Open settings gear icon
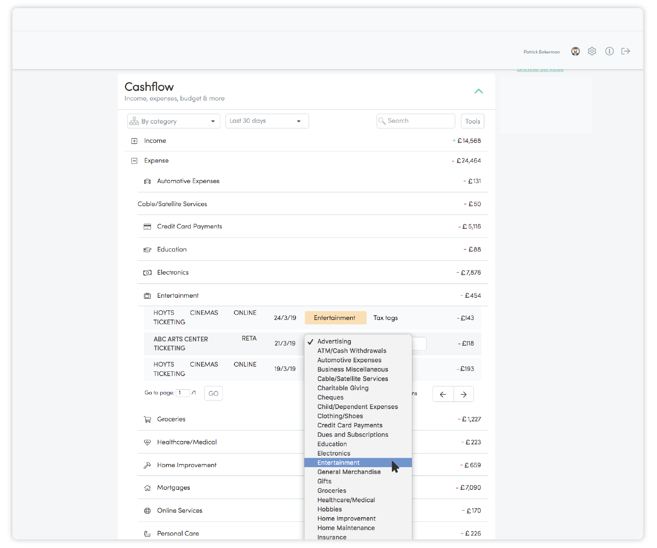 [592, 51]
